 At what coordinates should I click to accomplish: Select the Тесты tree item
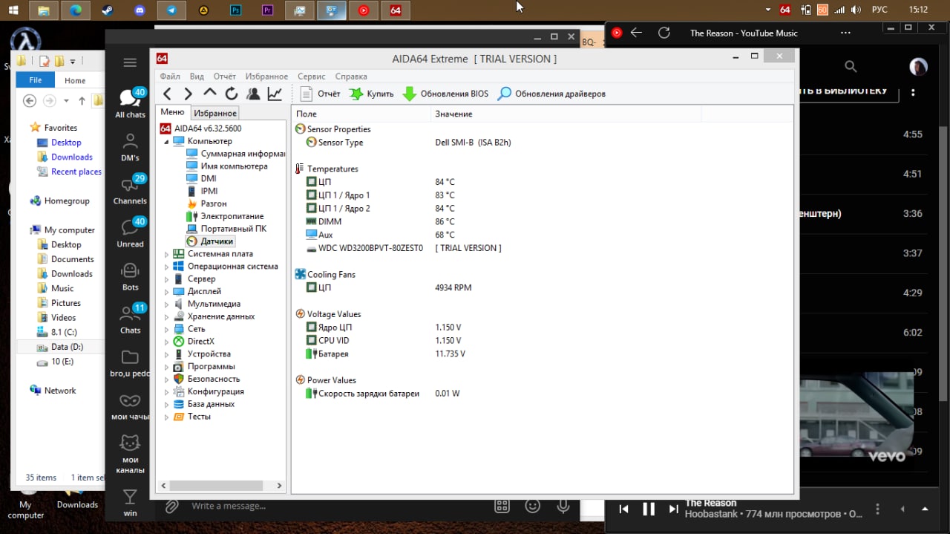(191, 417)
